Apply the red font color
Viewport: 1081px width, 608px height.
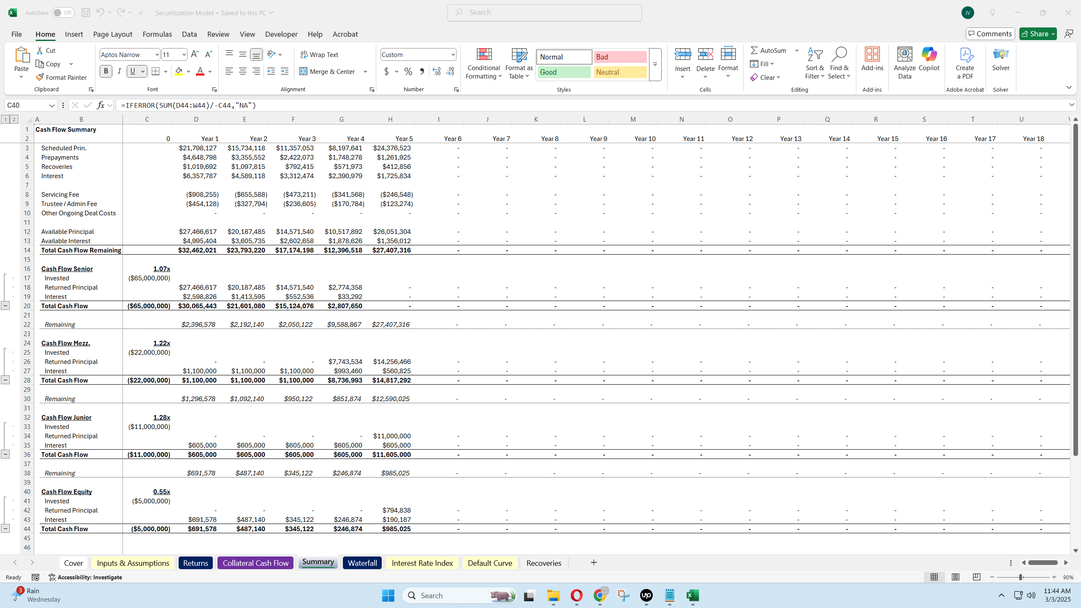point(200,71)
